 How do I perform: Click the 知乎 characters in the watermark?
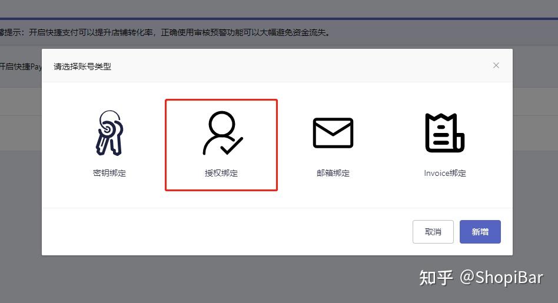(x=436, y=278)
